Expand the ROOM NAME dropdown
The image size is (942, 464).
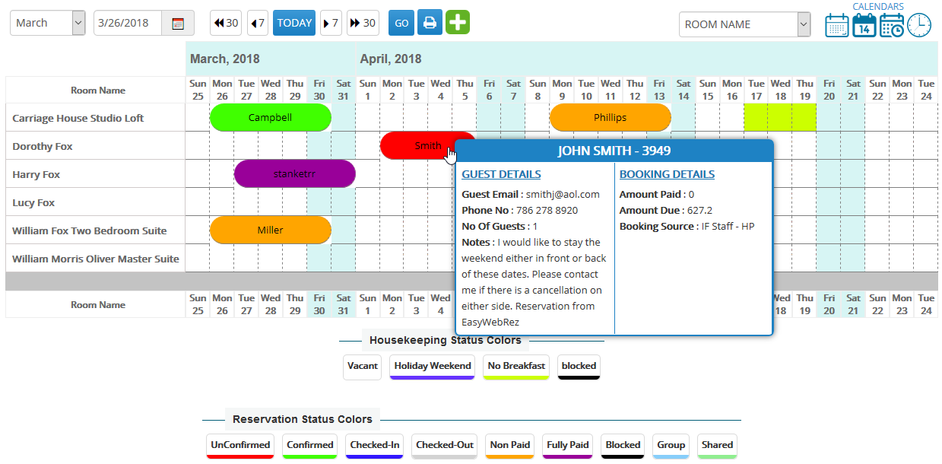(x=744, y=24)
